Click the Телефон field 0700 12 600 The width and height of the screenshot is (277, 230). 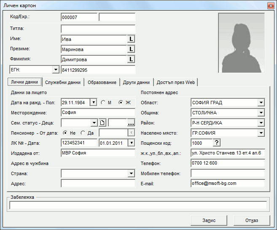pyautogui.click(x=228, y=163)
